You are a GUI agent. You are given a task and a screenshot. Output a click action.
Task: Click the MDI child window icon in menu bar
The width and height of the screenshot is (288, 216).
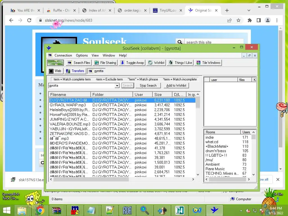click(50, 55)
